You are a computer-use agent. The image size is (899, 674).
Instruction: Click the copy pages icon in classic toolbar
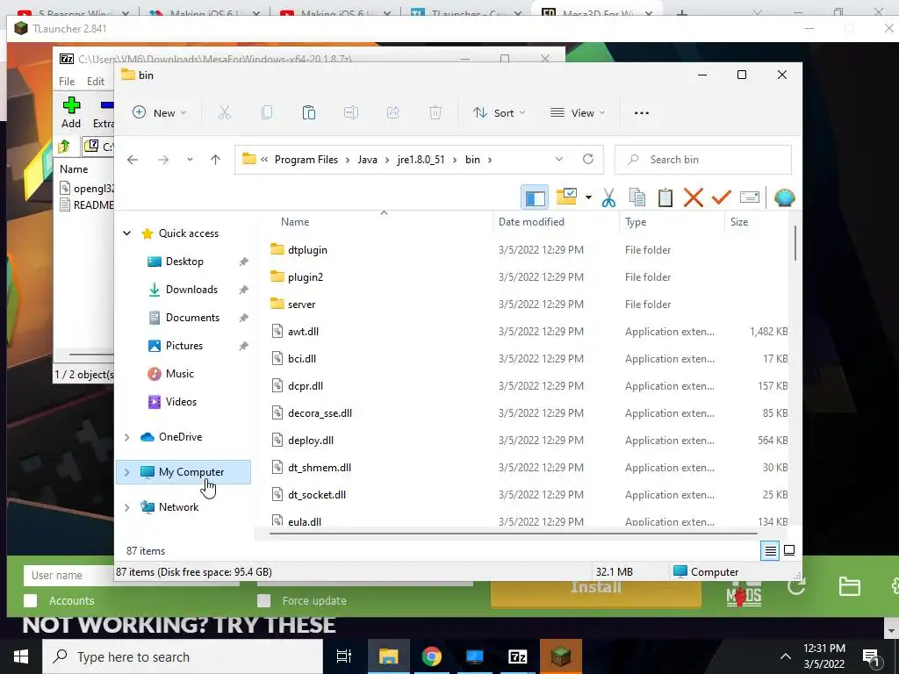pos(637,197)
